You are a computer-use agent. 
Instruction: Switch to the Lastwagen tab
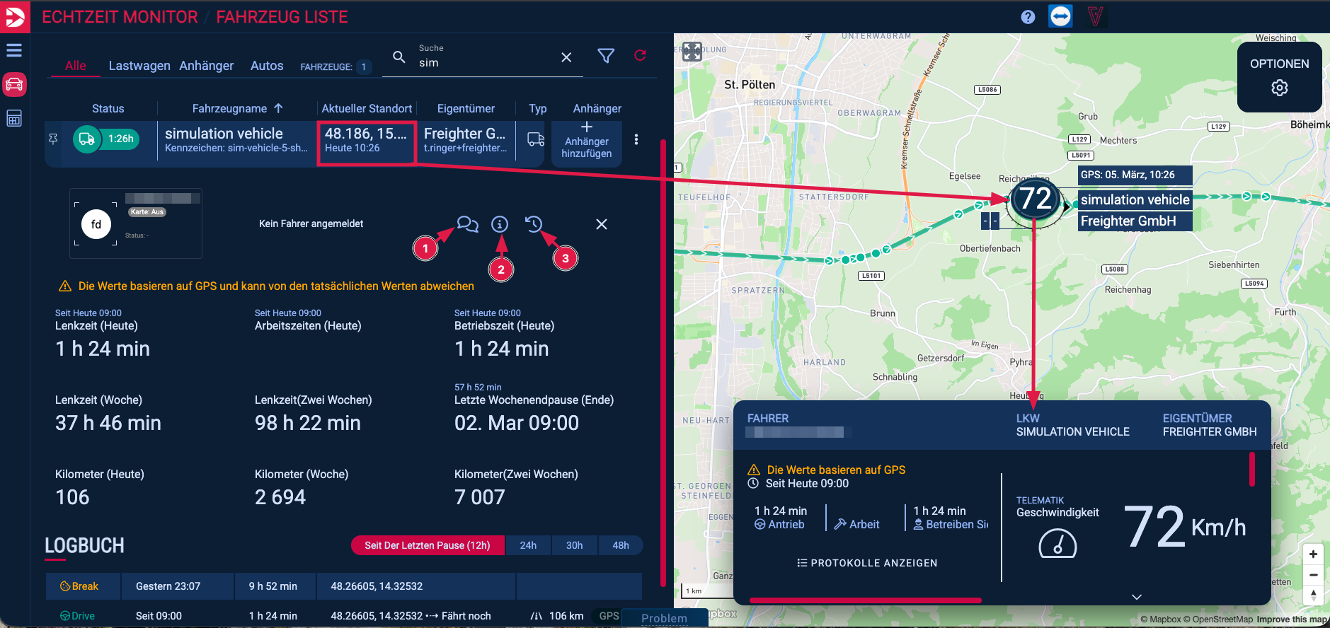point(139,66)
